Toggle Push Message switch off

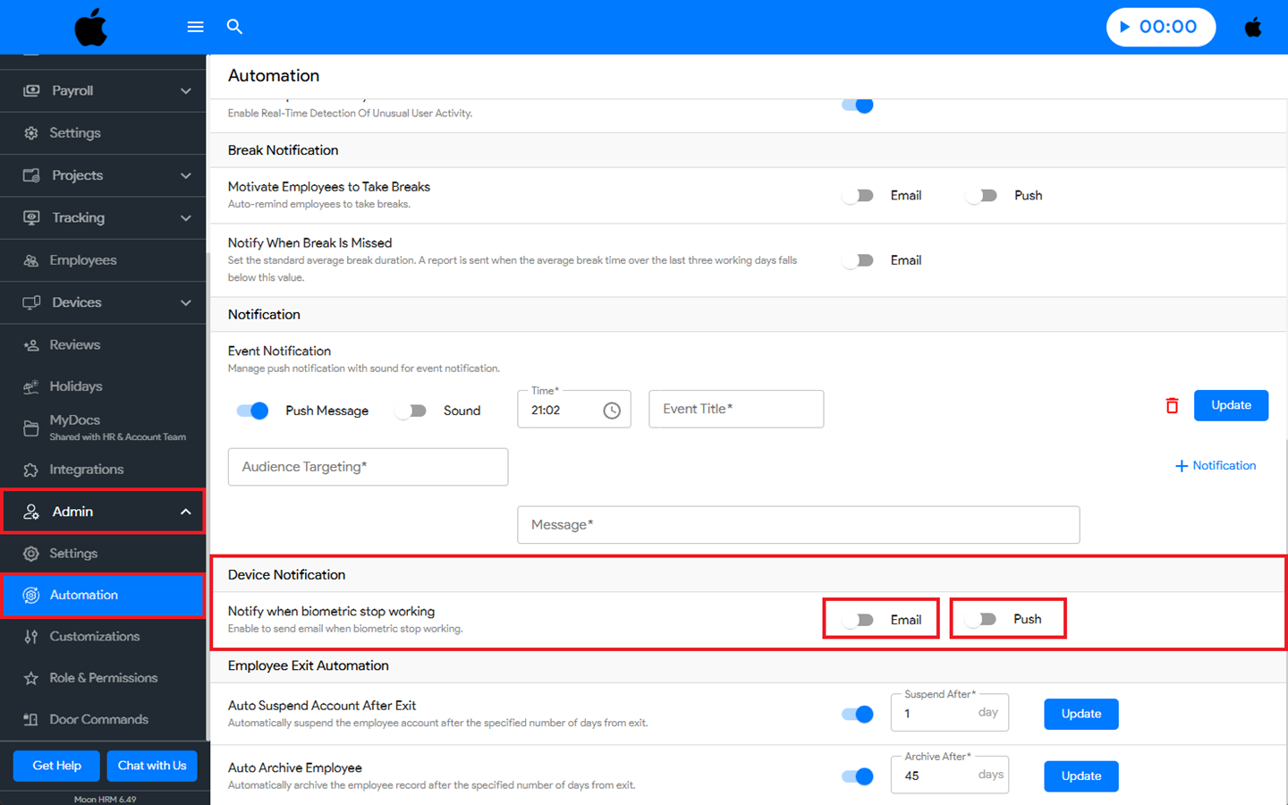pyautogui.click(x=253, y=411)
